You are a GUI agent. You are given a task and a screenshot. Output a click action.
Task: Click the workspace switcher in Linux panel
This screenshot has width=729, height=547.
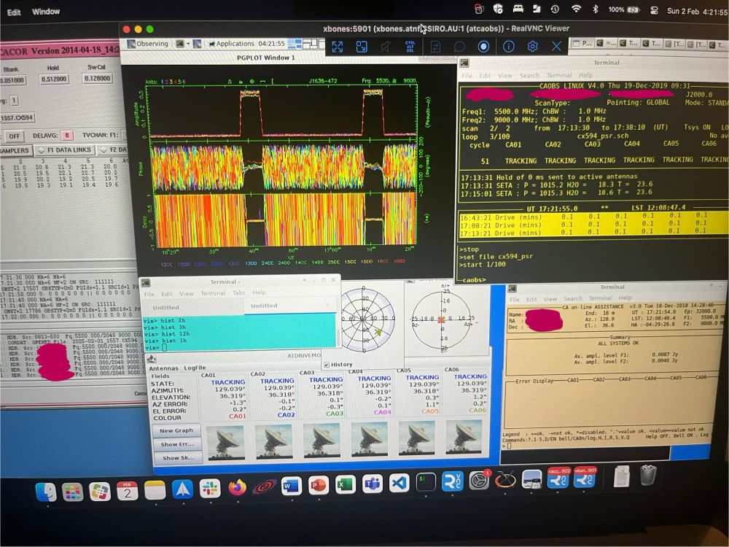coord(305,44)
